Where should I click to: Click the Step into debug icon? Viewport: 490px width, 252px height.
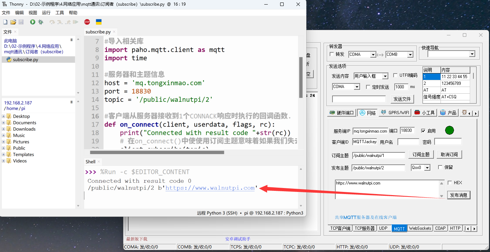coord(60,22)
